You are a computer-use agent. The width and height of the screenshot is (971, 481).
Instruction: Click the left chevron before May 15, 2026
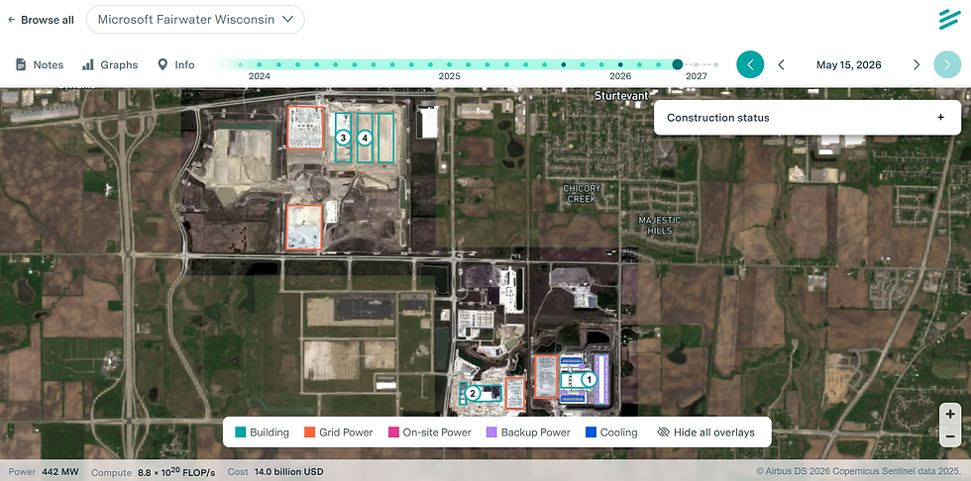pos(782,65)
